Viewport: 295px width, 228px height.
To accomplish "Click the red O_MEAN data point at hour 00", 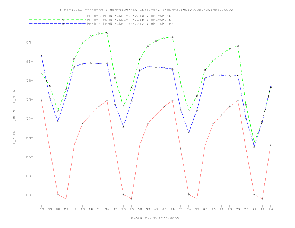I will 42,101.
